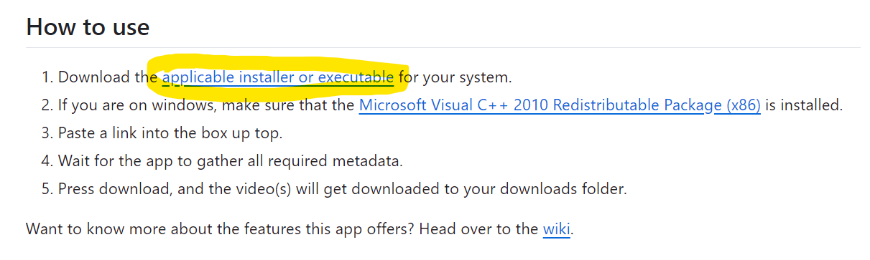Follow the wiki link
Screen dimensions: 870x260
(x=556, y=229)
